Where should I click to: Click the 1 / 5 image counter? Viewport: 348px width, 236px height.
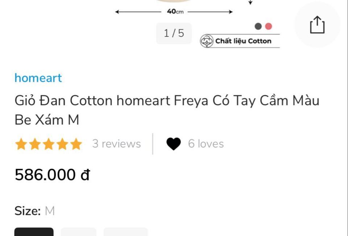tap(174, 33)
